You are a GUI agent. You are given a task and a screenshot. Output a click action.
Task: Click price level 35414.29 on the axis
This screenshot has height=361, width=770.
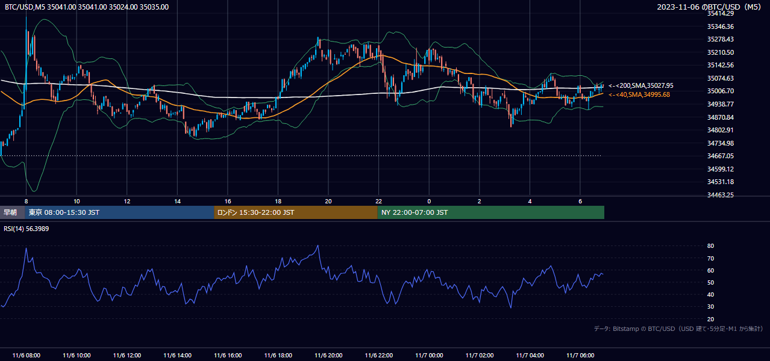click(721, 13)
